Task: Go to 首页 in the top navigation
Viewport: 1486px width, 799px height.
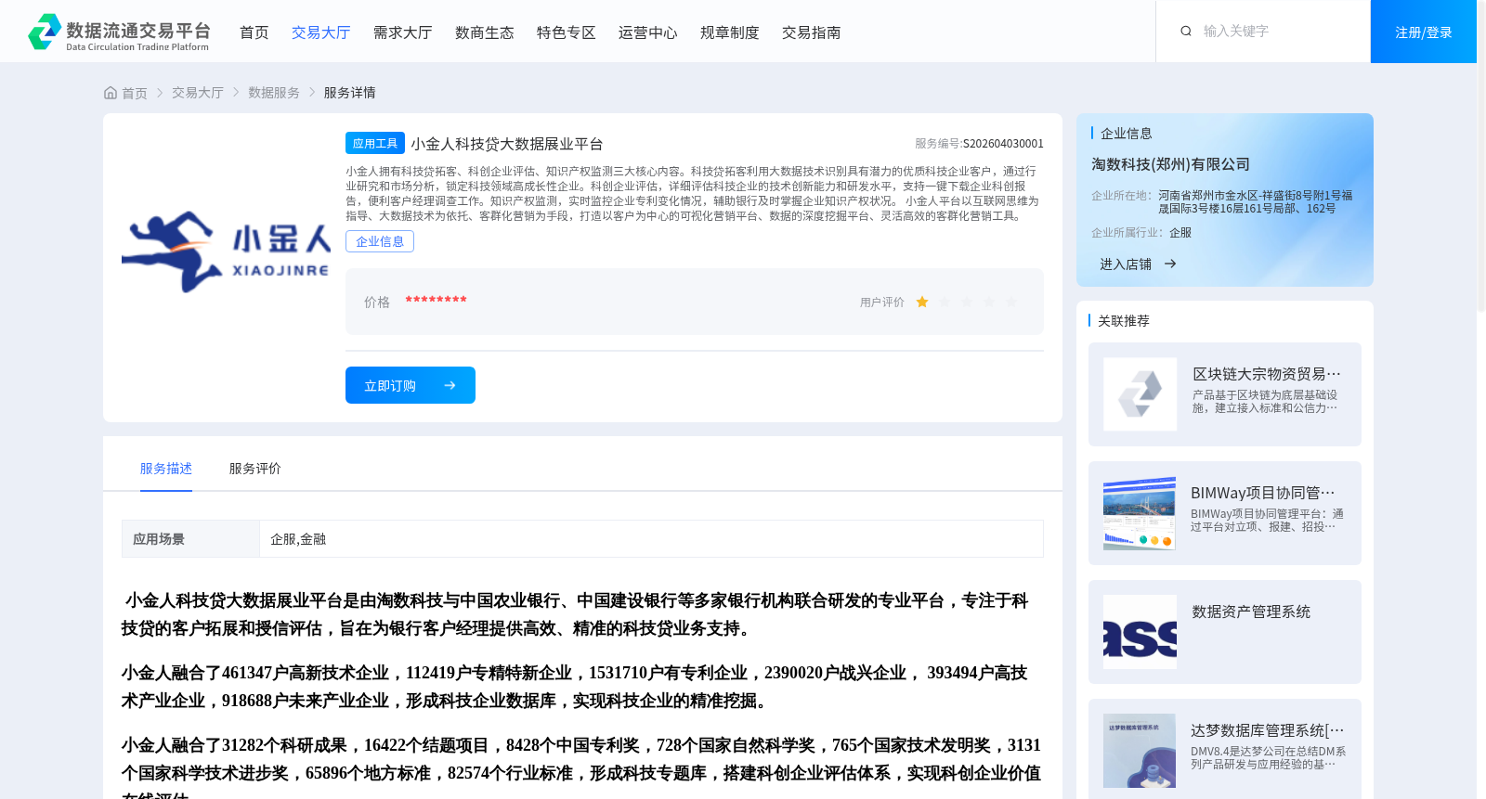Action: click(254, 32)
